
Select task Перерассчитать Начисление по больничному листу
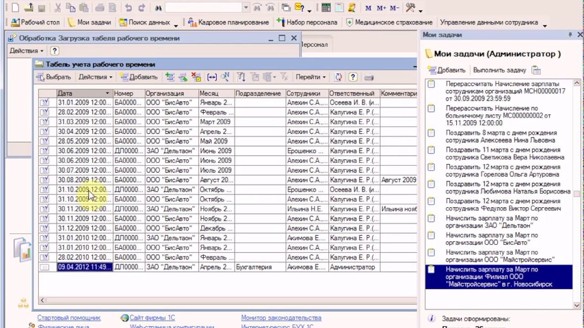click(499, 116)
